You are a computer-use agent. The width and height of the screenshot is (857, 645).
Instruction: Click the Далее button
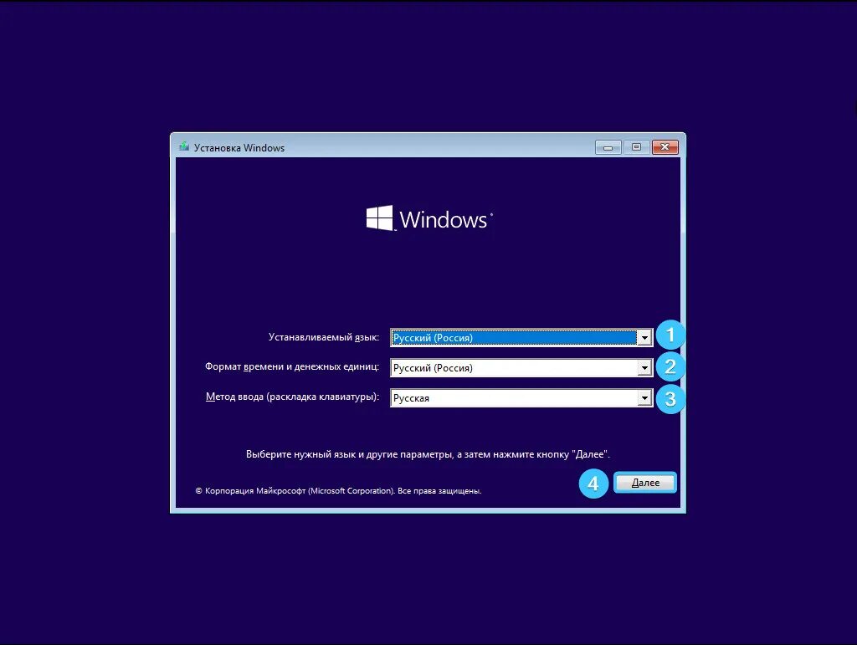pos(645,483)
